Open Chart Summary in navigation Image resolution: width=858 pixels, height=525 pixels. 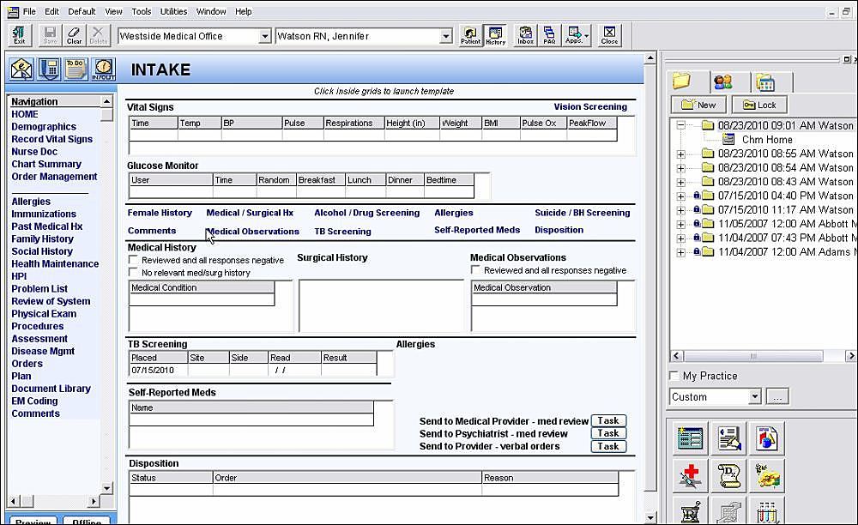46,164
